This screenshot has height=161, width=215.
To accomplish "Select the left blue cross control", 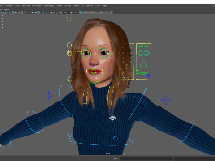I will coord(49,95).
